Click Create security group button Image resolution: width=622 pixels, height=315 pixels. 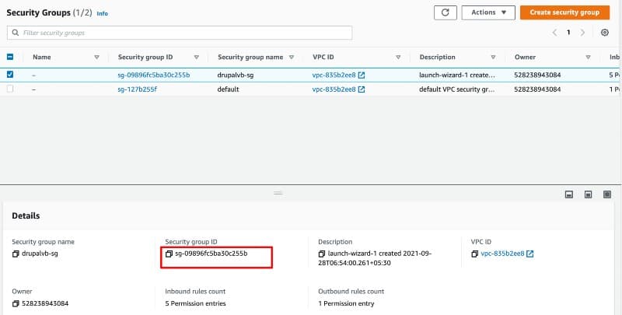coord(564,12)
